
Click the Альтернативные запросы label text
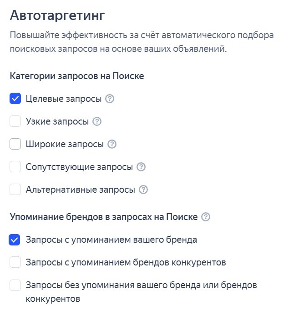81,190
